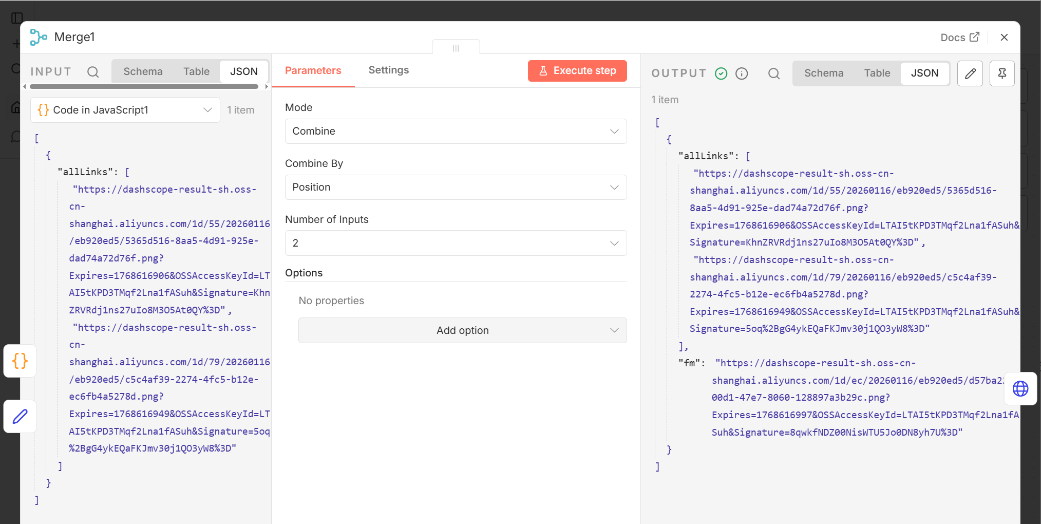The width and height of the screenshot is (1041, 524).
Task: Pin the output data
Action: pyautogui.click(x=1002, y=73)
